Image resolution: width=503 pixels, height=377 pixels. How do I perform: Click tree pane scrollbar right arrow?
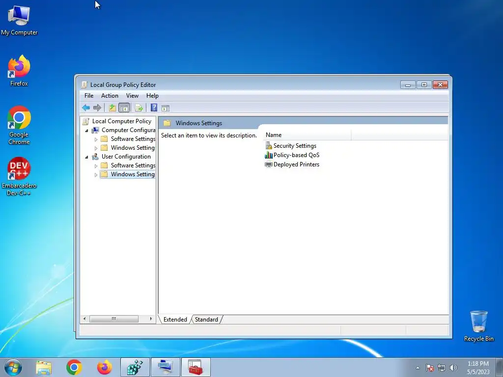click(x=151, y=319)
